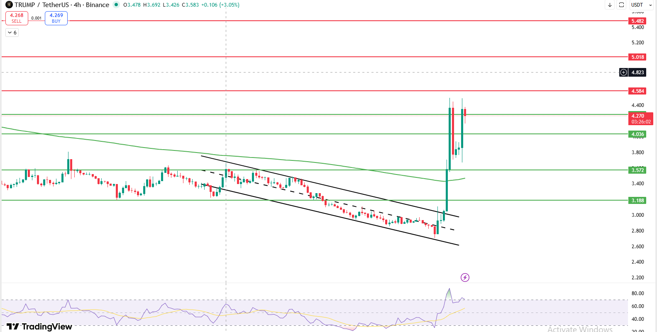The image size is (657, 332).
Task: Click the 3.400 price axis value
Action: click(637, 184)
